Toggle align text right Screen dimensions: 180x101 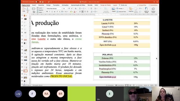pos(85,12)
